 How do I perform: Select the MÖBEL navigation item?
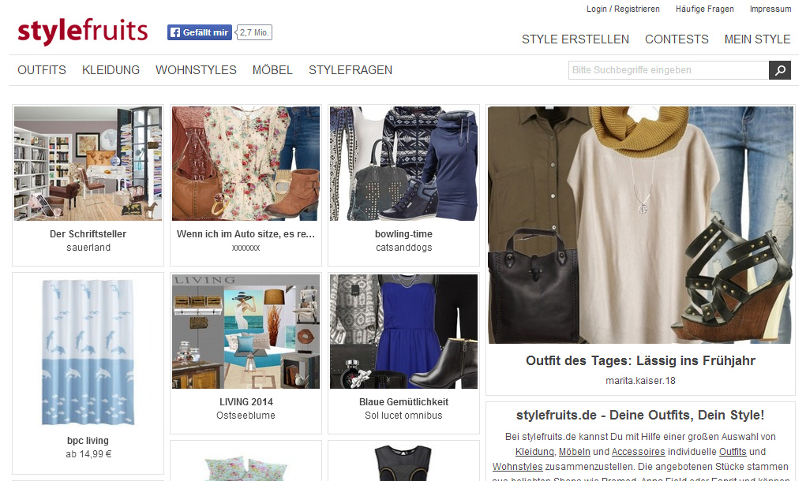272,70
